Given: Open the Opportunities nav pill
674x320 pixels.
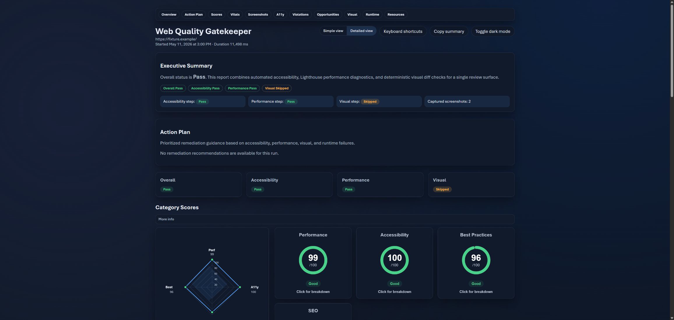Looking at the screenshot, I should click(328, 15).
